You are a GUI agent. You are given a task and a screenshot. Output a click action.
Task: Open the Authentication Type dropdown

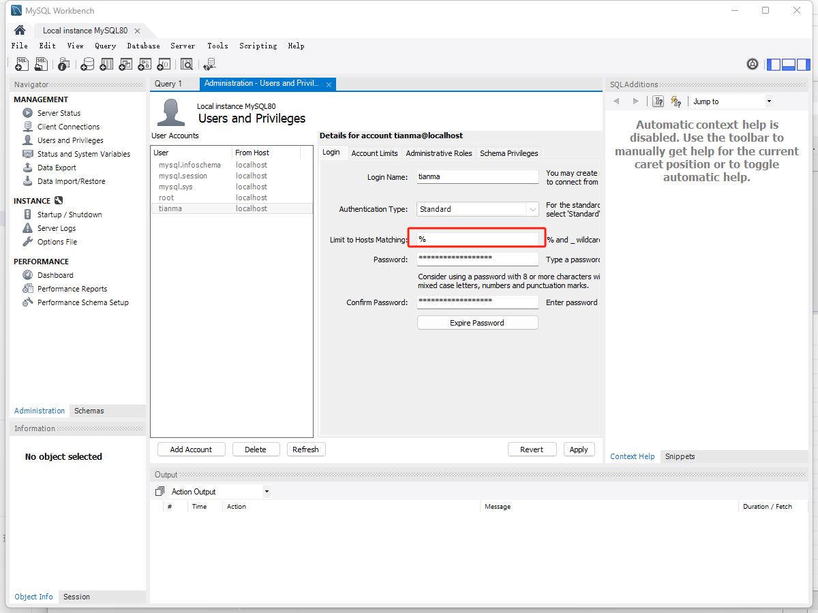pos(478,209)
